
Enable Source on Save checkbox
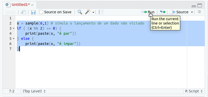[41, 12]
